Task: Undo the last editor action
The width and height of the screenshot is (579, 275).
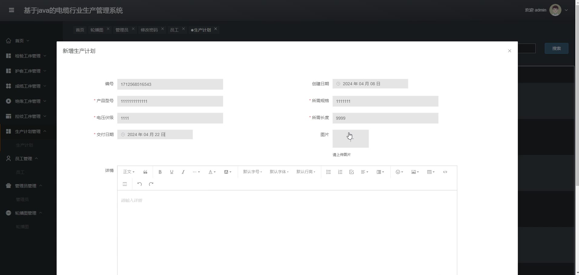Action: click(x=140, y=184)
